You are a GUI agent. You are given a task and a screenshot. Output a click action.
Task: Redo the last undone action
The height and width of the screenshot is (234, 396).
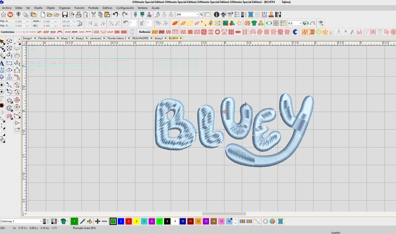[125, 14]
